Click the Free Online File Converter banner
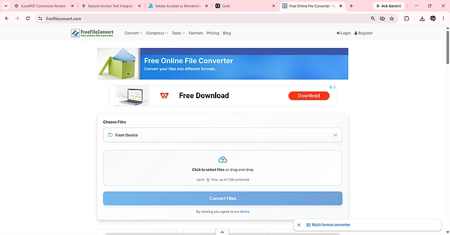This screenshot has height=235, width=450. click(x=223, y=64)
